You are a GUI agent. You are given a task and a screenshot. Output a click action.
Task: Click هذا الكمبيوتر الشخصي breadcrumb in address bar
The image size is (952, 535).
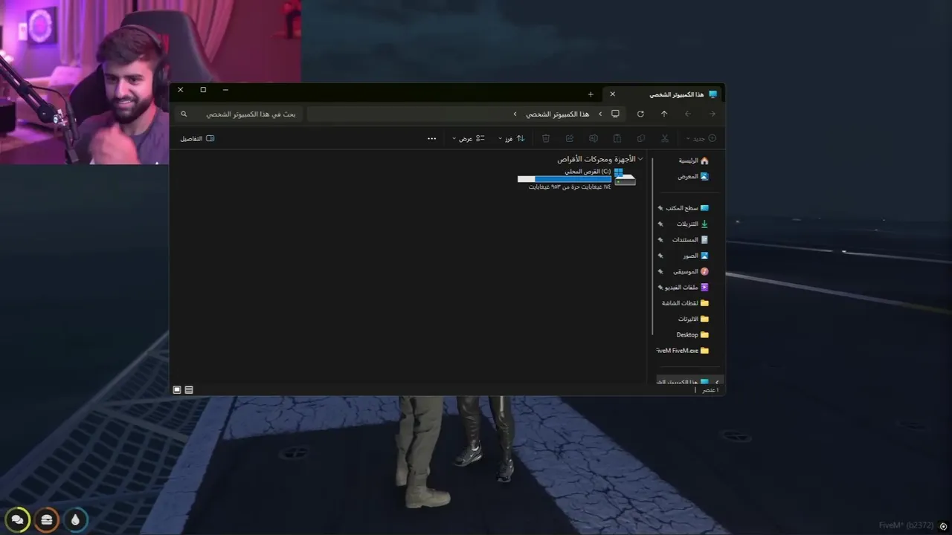coord(557,114)
